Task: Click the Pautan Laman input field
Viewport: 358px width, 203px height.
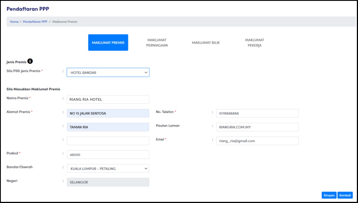Action: click(x=257, y=127)
